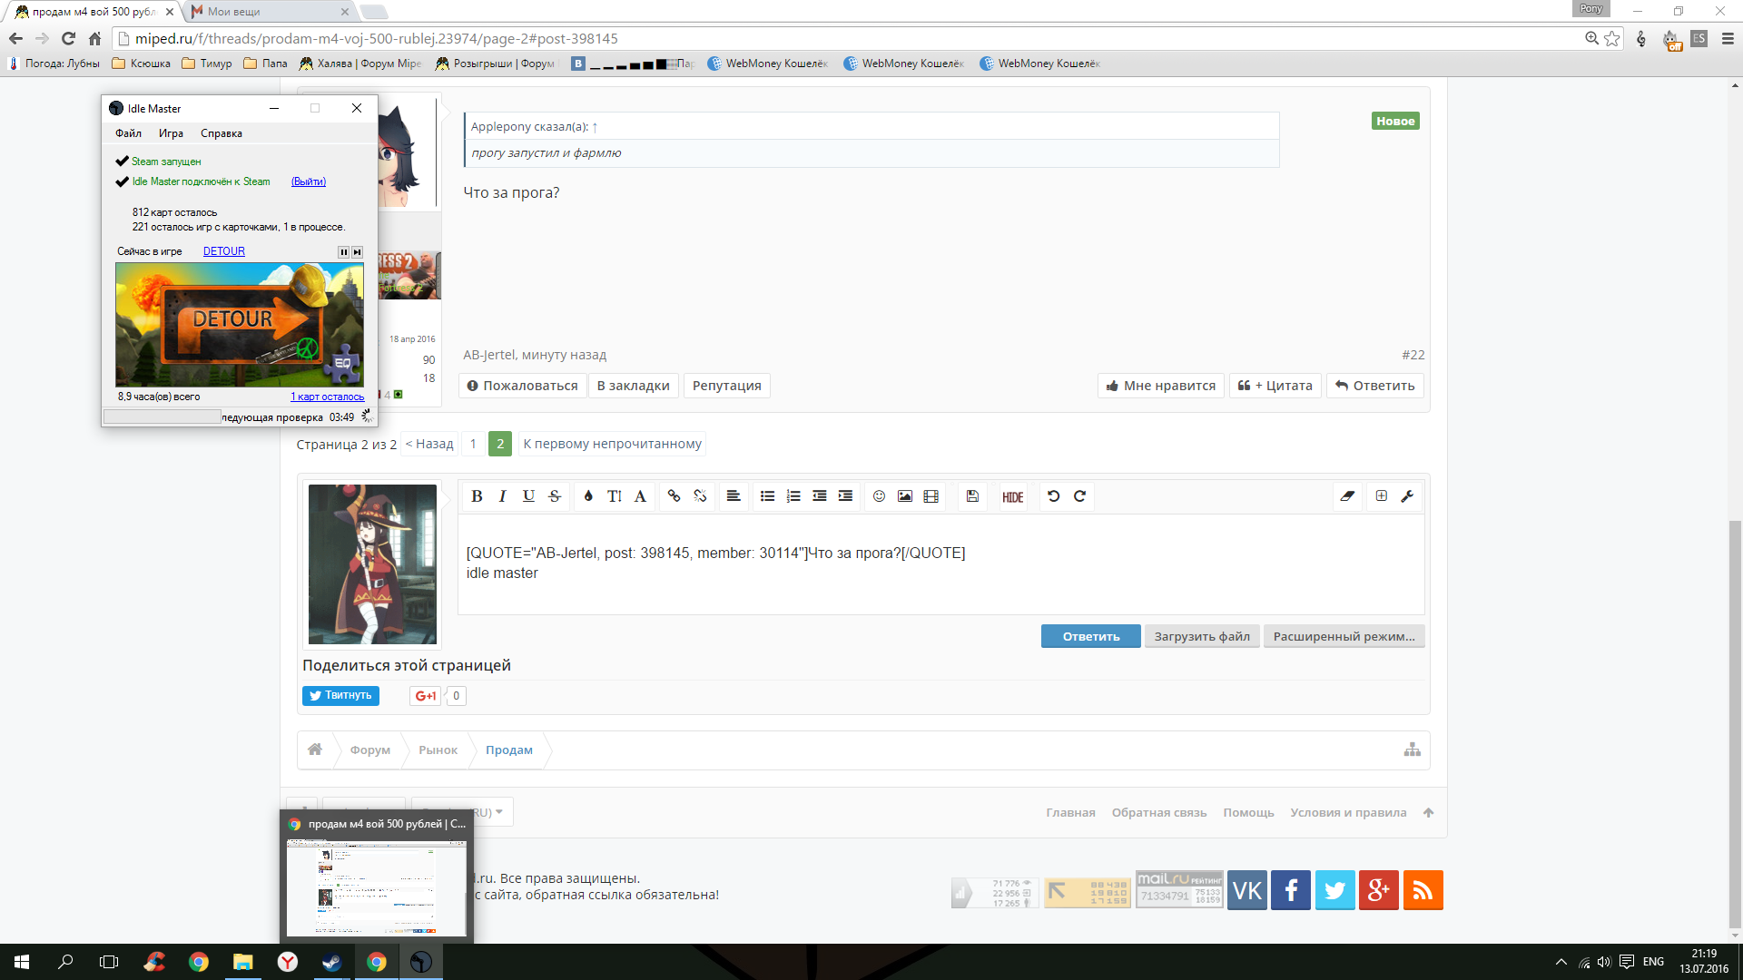Skip to next game in Idle Master
1743x980 pixels.
pos(357,252)
